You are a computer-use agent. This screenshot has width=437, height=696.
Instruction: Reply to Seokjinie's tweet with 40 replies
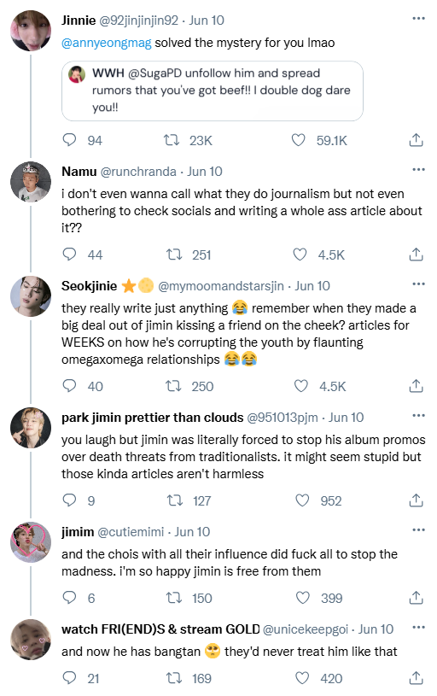click(69, 386)
